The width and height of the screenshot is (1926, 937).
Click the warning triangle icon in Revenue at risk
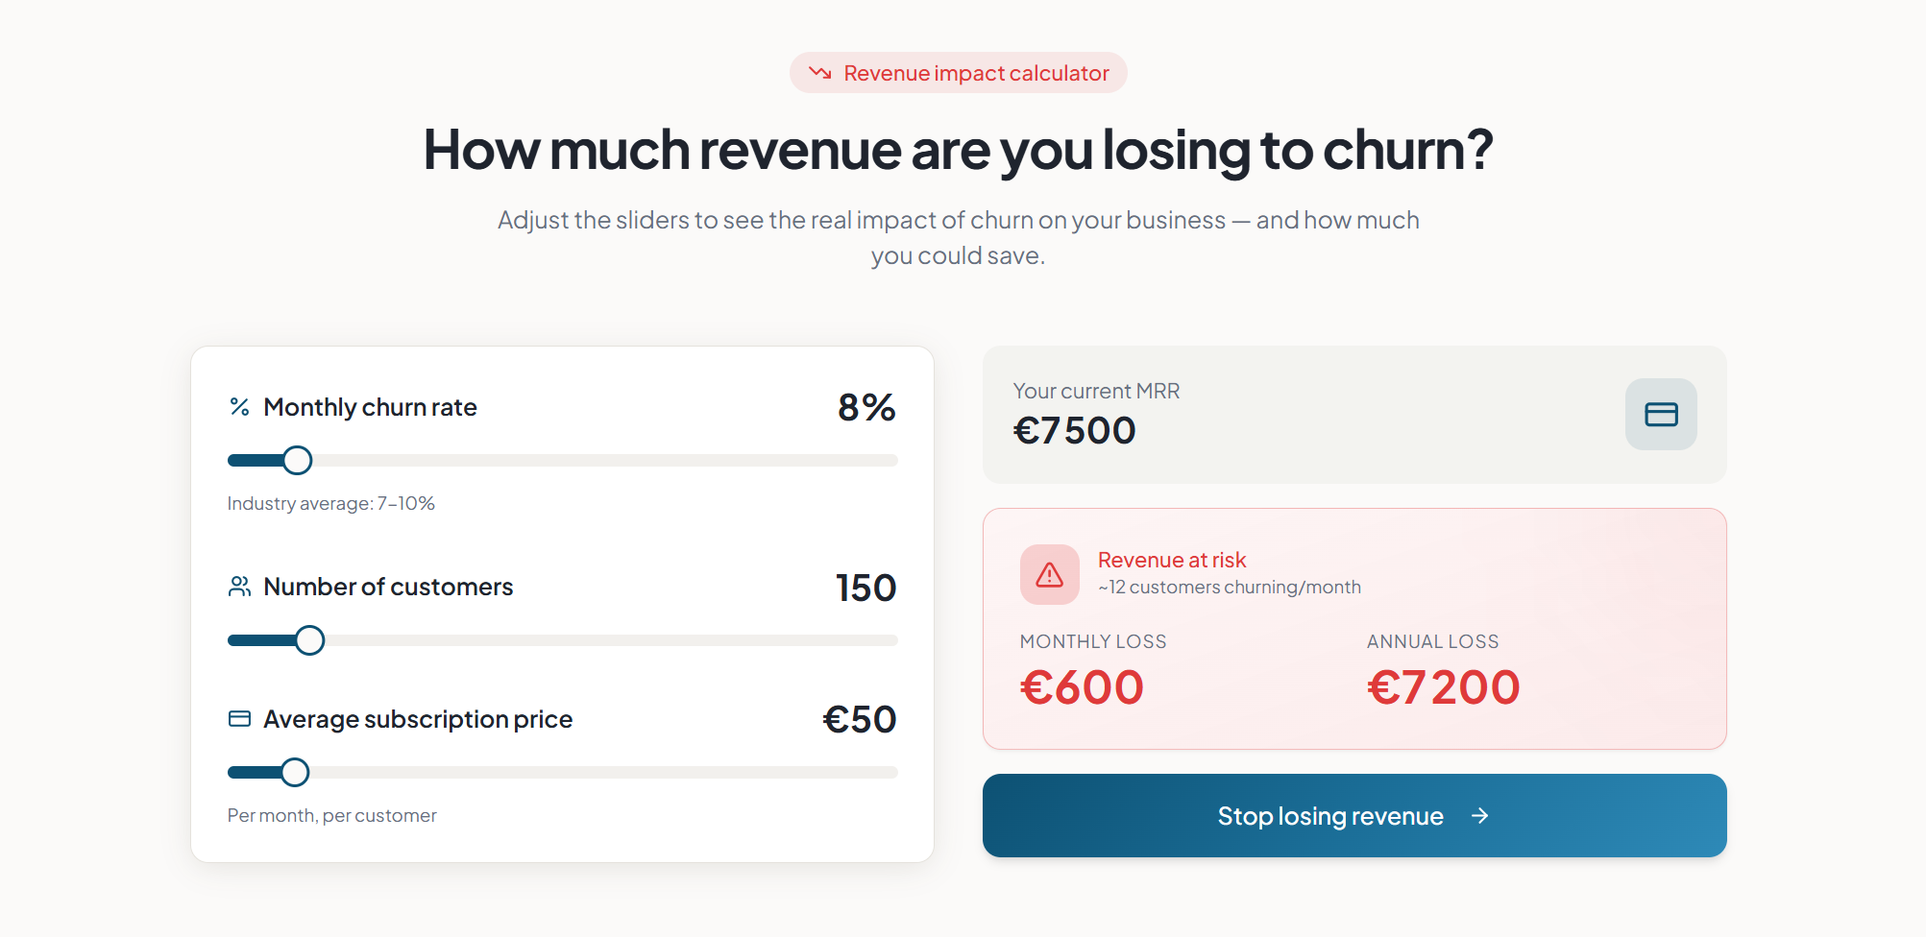click(1049, 574)
